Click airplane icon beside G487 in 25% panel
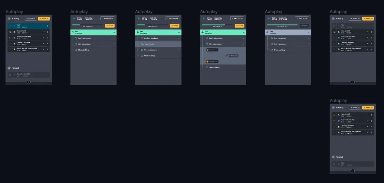This screenshot has width=384, height=183. (74, 18)
